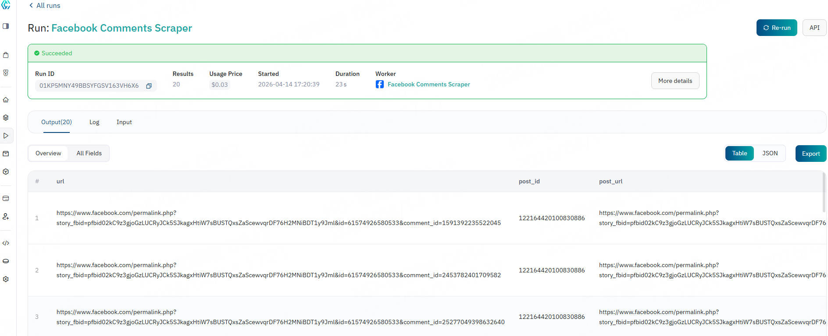The width and height of the screenshot is (828, 336).
Task: Open the home icon in sidebar
Action: [6, 100]
